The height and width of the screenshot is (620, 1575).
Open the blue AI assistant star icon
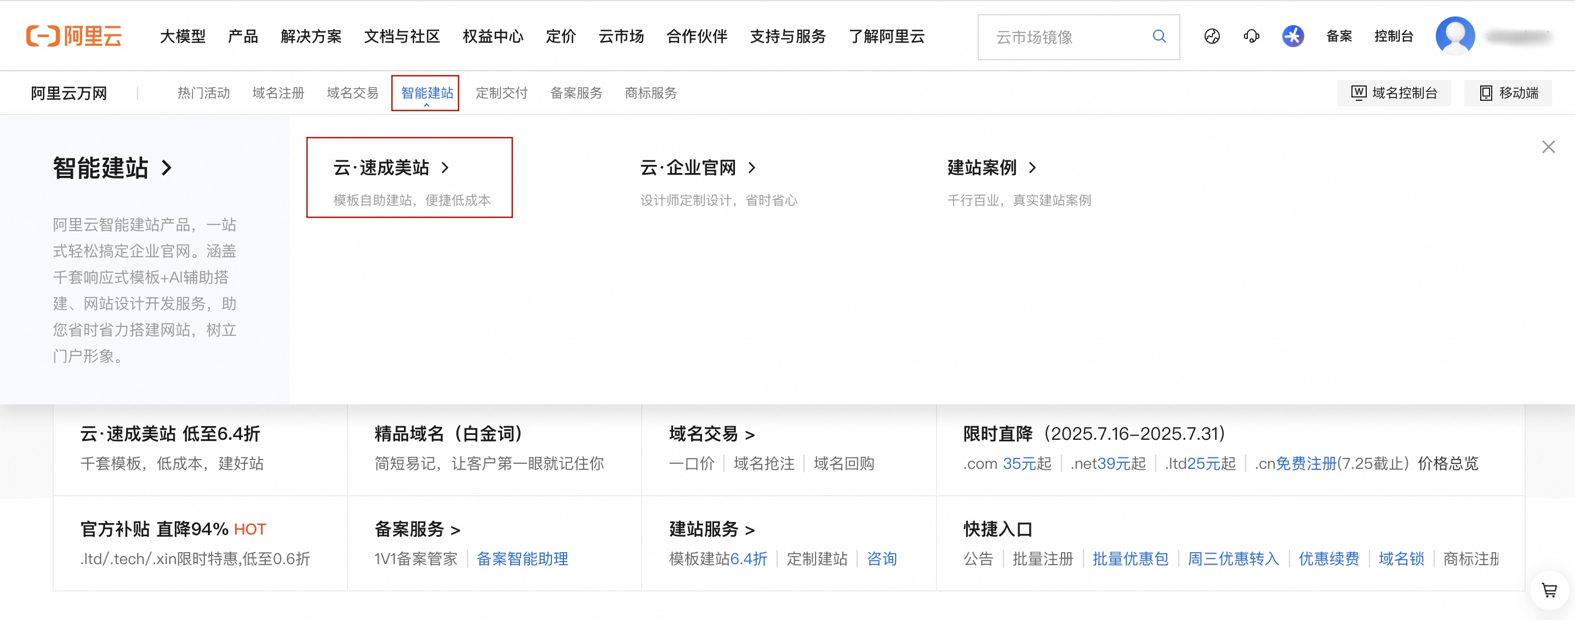(1293, 37)
